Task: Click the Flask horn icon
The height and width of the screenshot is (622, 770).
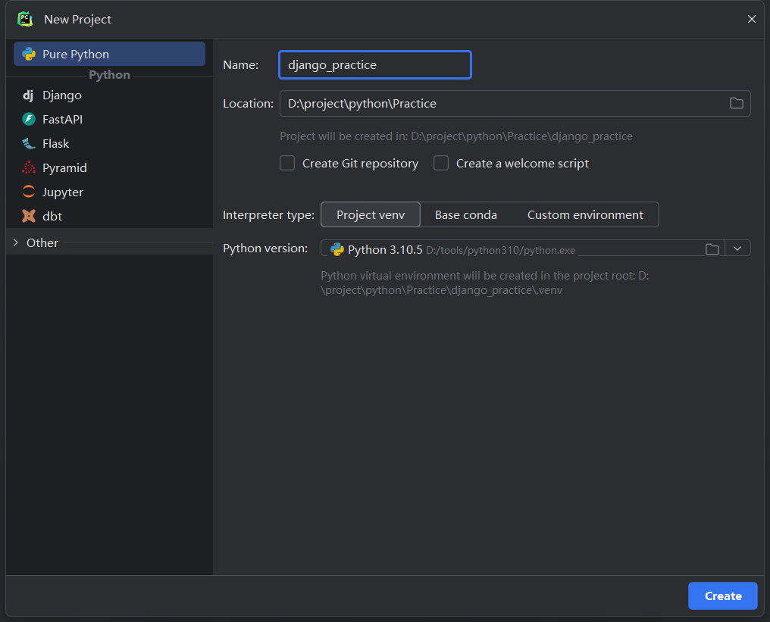Action: coord(29,143)
